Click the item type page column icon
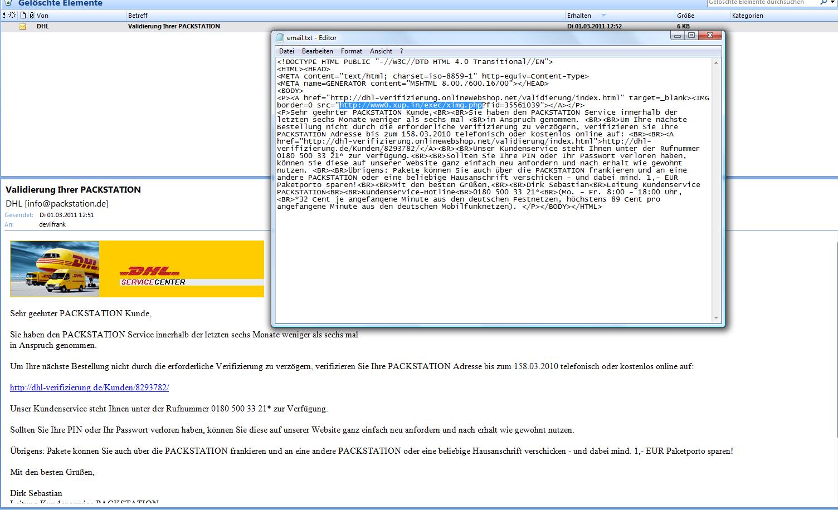The image size is (838, 510). click(23, 16)
